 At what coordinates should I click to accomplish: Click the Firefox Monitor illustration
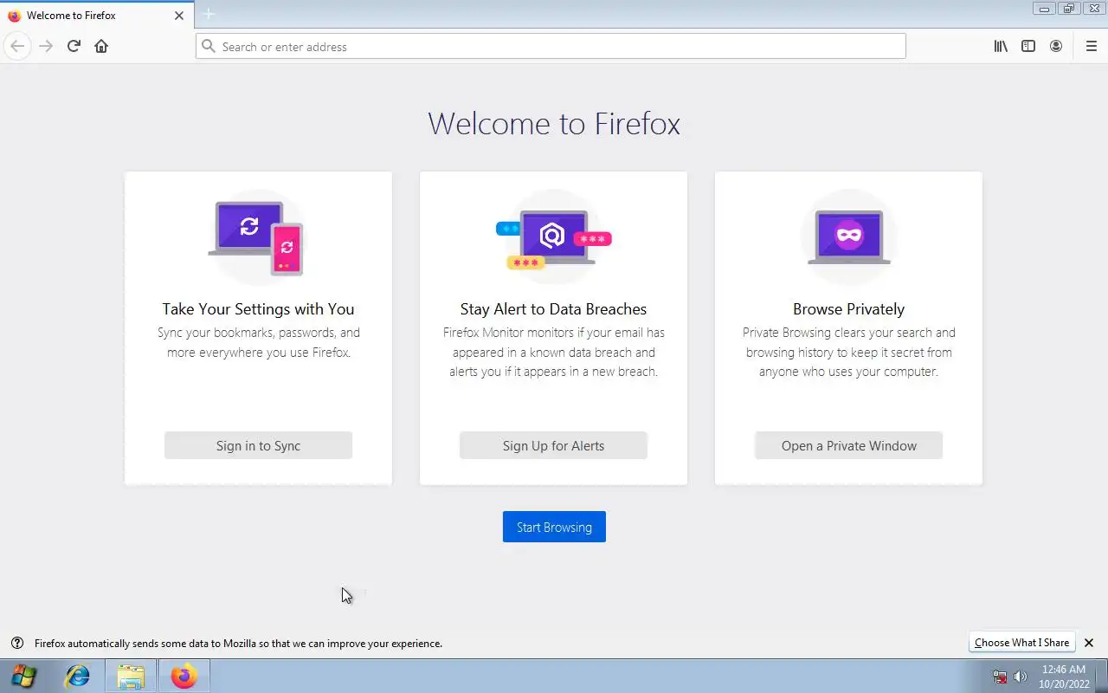[553, 237]
